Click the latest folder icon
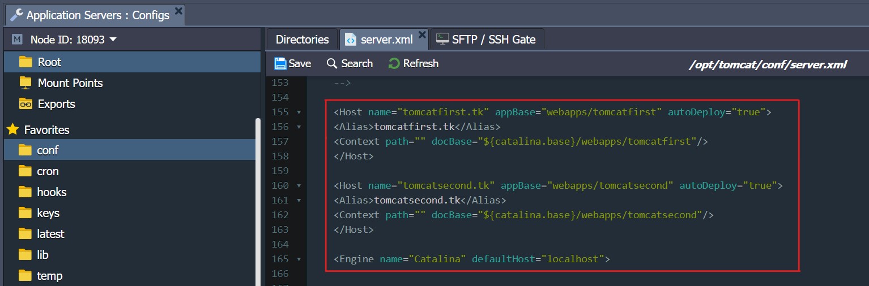This screenshot has width=869, height=286. click(25, 233)
